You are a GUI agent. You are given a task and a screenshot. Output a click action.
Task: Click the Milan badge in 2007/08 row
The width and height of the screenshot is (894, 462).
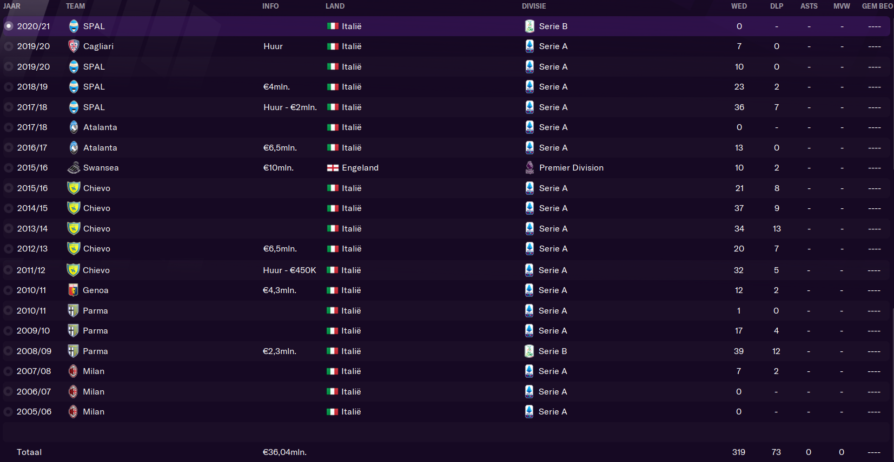click(73, 371)
